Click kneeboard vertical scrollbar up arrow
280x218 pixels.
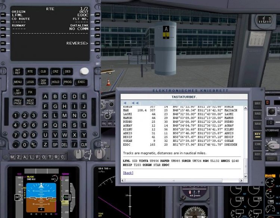pyautogui.click(x=246, y=108)
